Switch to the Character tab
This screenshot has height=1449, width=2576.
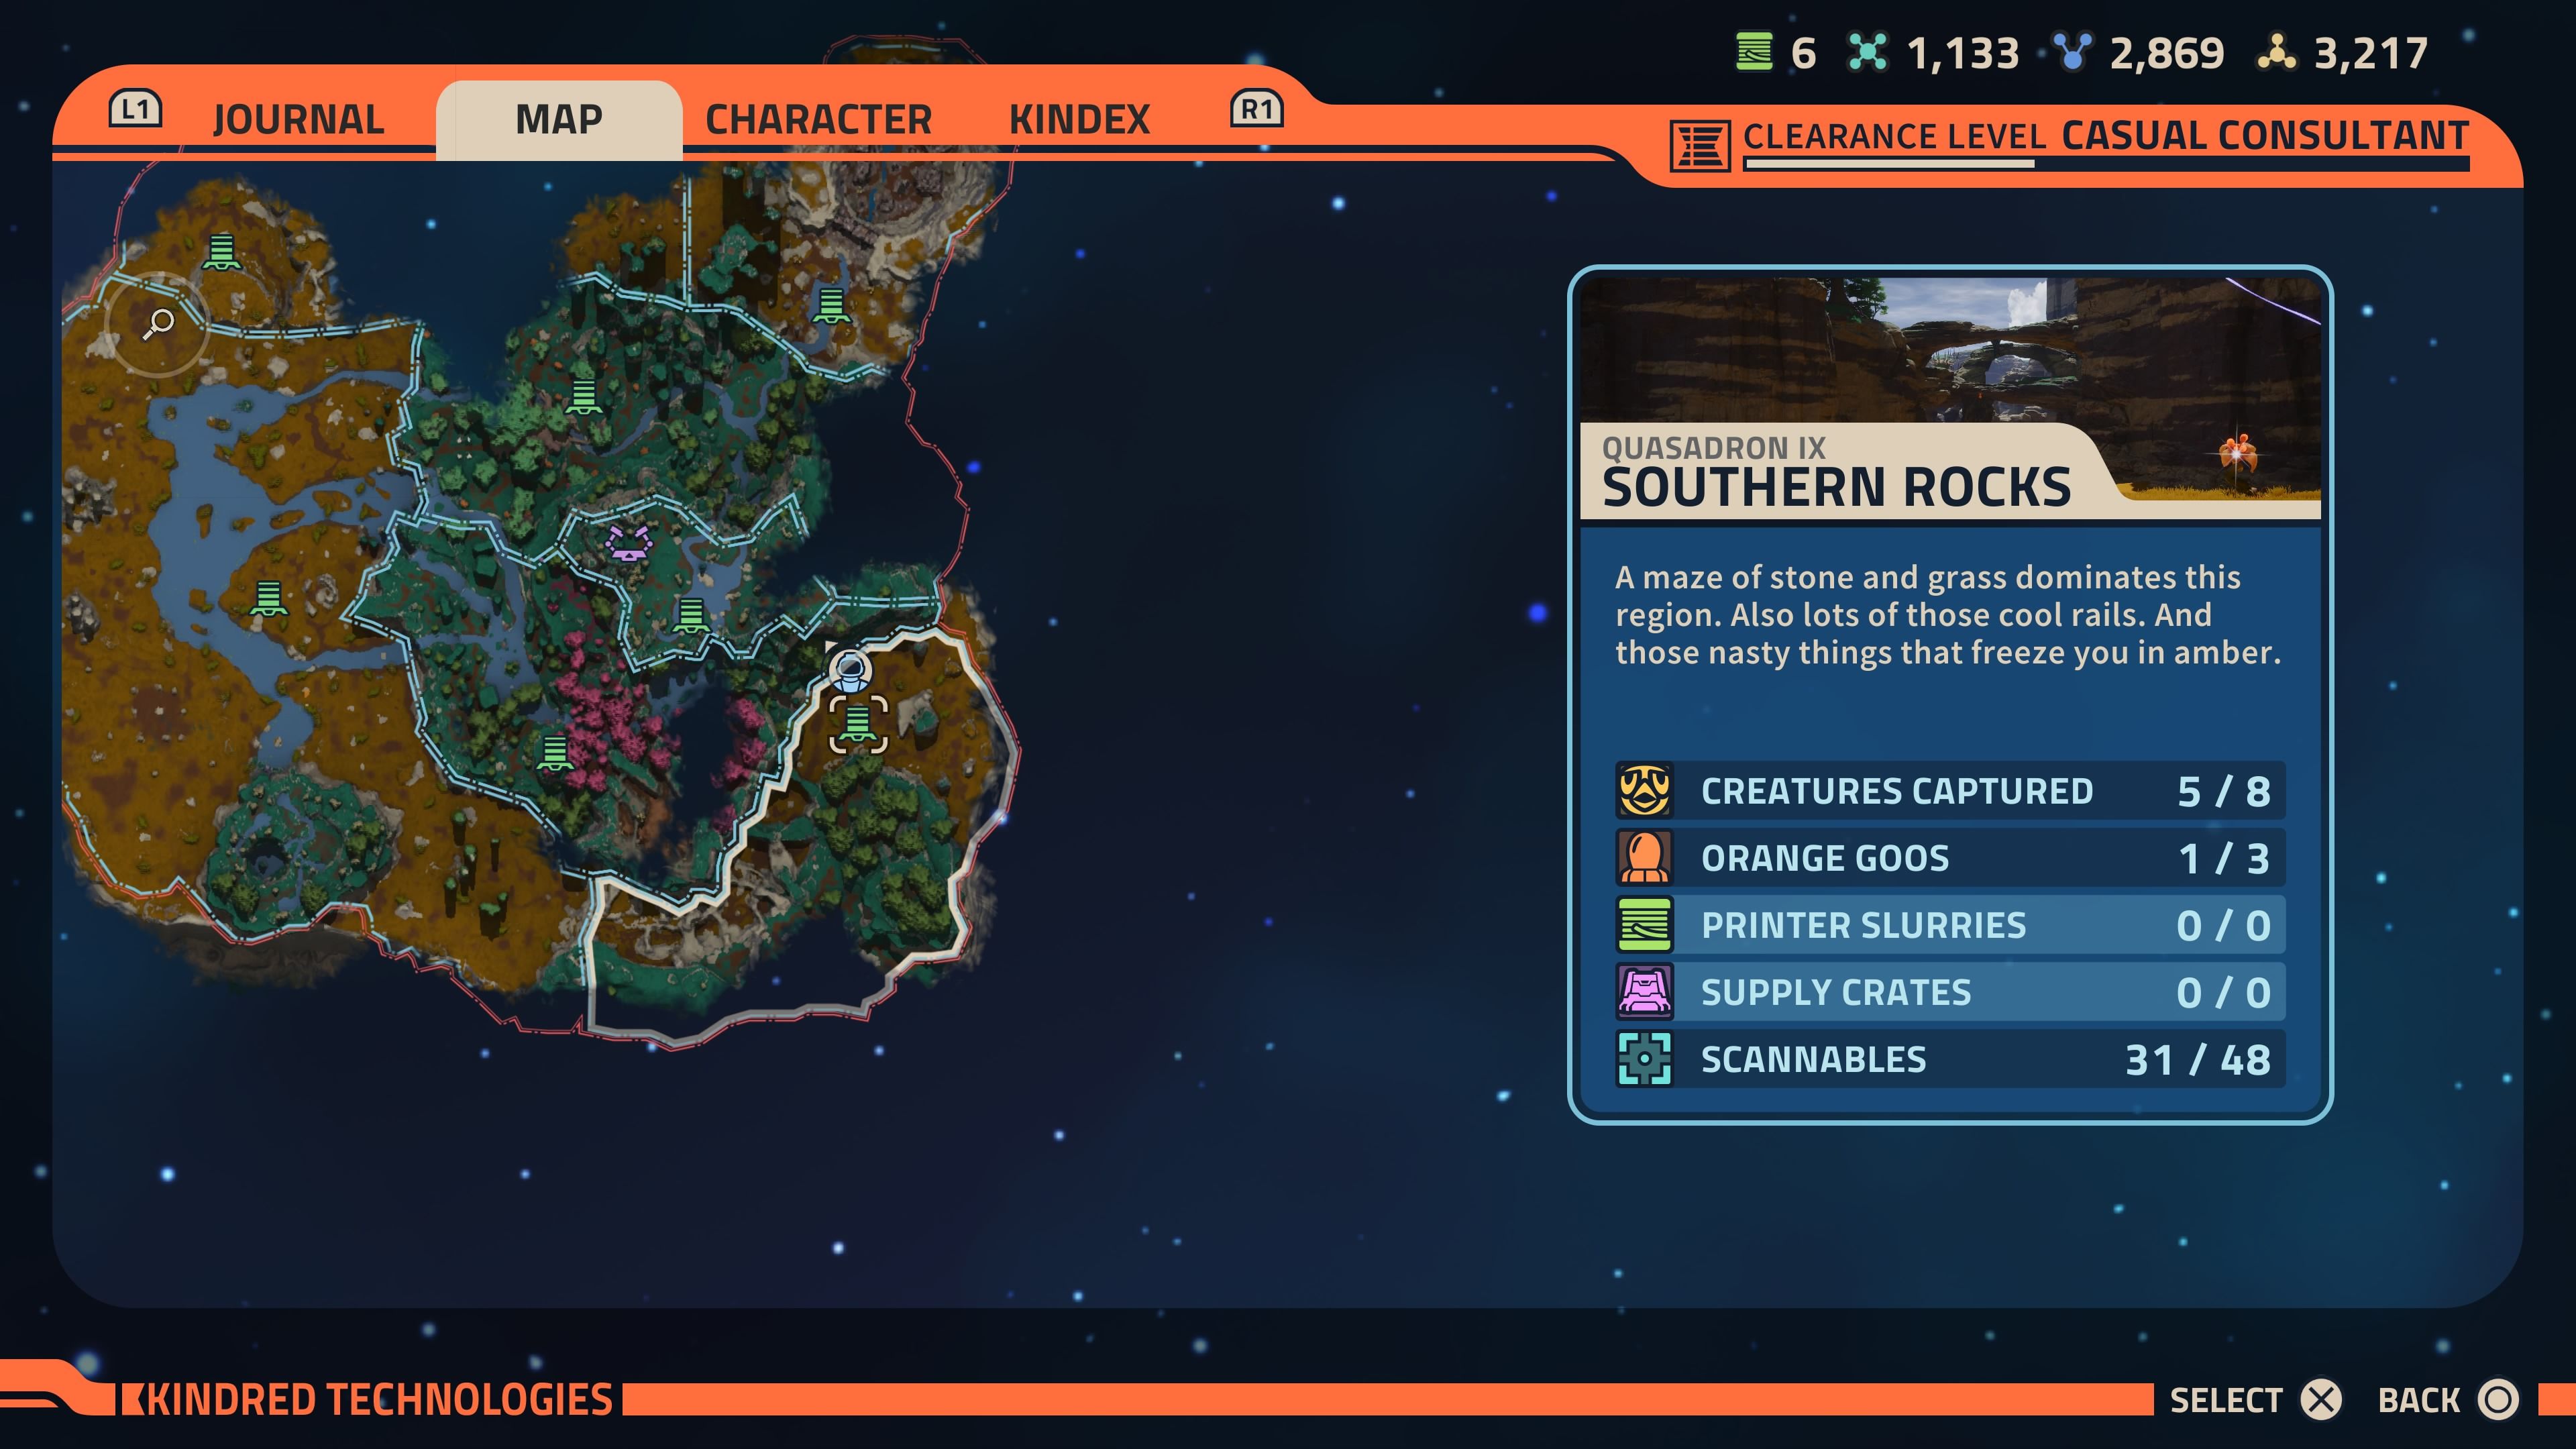click(x=818, y=120)
